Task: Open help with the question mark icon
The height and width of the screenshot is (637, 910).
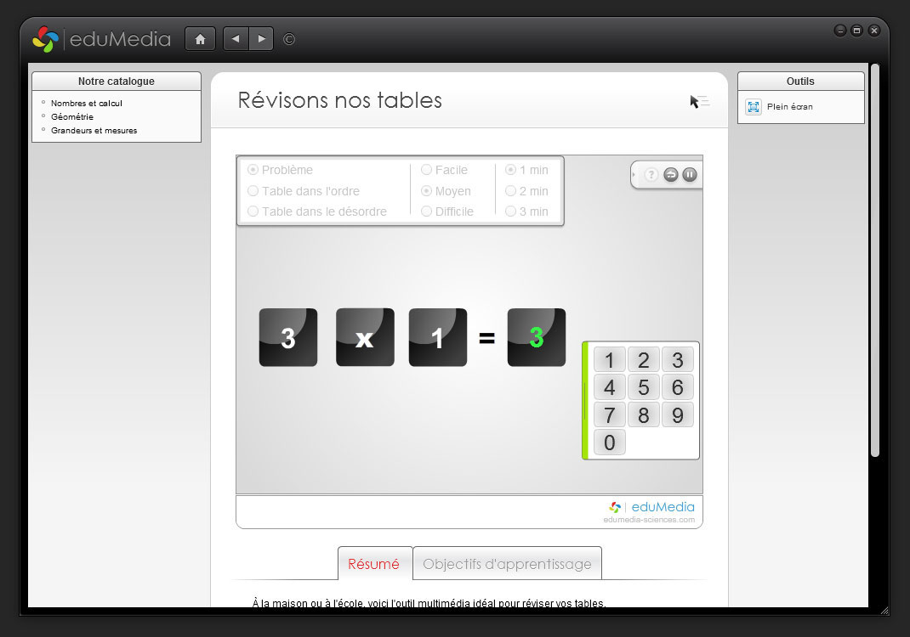Action: coord(651,174)
